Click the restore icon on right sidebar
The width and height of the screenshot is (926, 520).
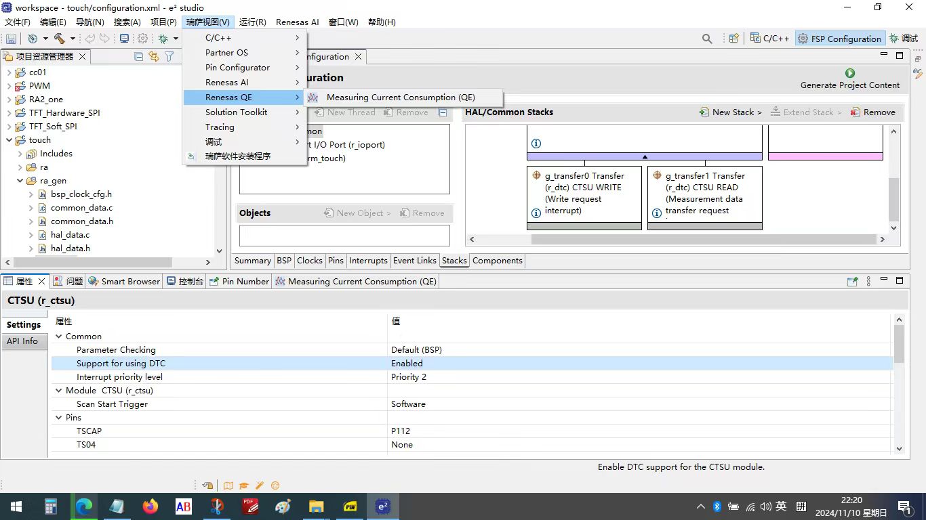click(x=918, y=59)
